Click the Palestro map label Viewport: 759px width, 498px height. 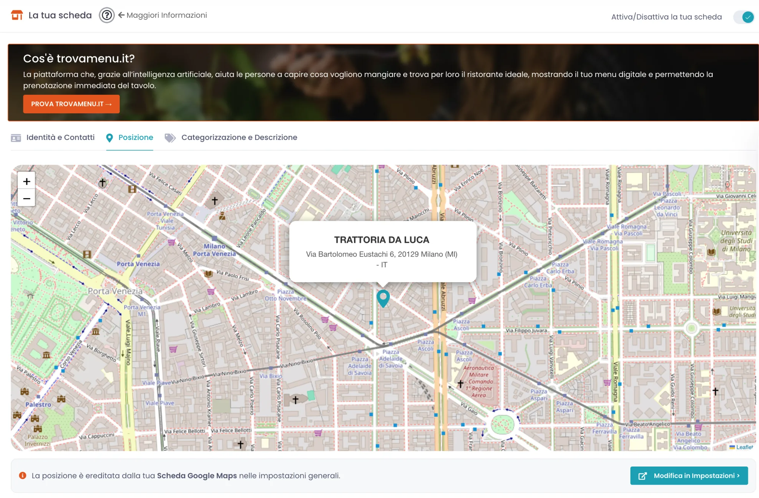[x=38, y=405]
